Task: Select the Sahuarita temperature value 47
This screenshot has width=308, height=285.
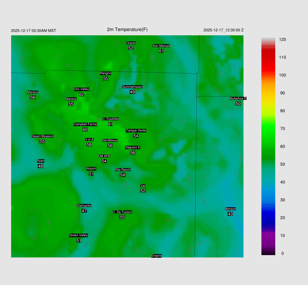Action: coord(84,211)
